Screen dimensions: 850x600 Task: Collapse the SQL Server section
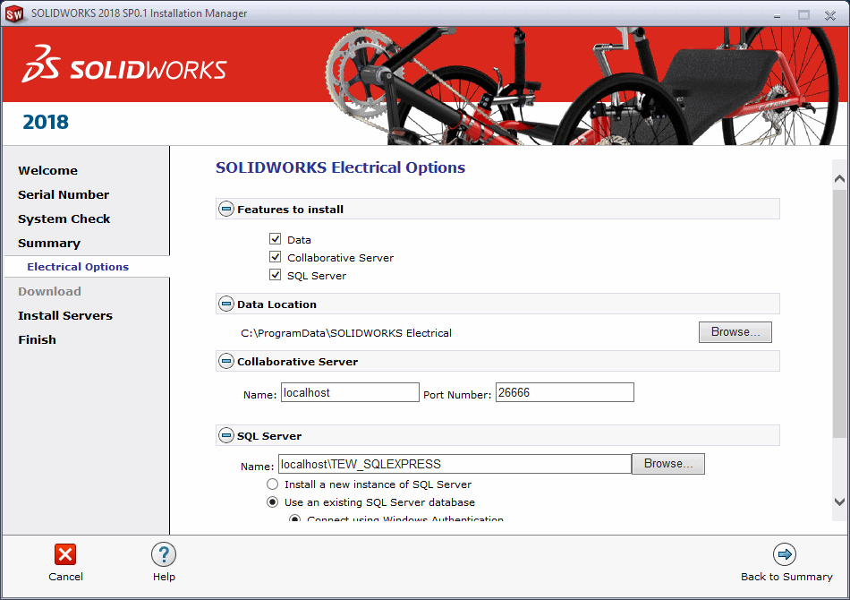pos(226,436)
